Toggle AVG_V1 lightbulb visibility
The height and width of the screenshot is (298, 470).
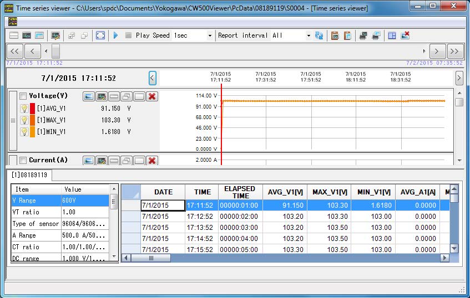pos(24,109)
